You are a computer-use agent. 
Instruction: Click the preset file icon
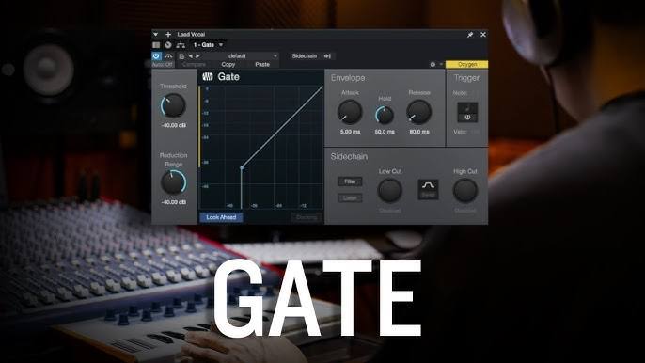181,56
